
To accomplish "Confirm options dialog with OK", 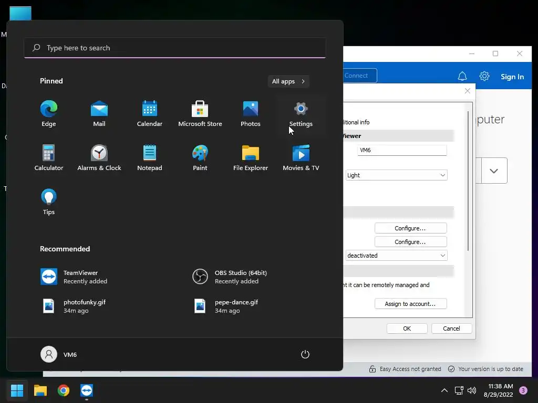I will pyautogui.click(x=407, y=328).
